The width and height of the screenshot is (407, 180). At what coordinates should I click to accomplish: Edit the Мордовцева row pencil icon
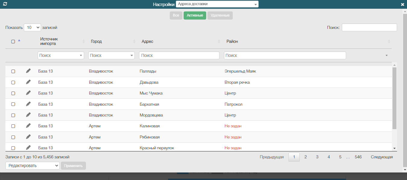pyautogui.click(x=28, y=115)
